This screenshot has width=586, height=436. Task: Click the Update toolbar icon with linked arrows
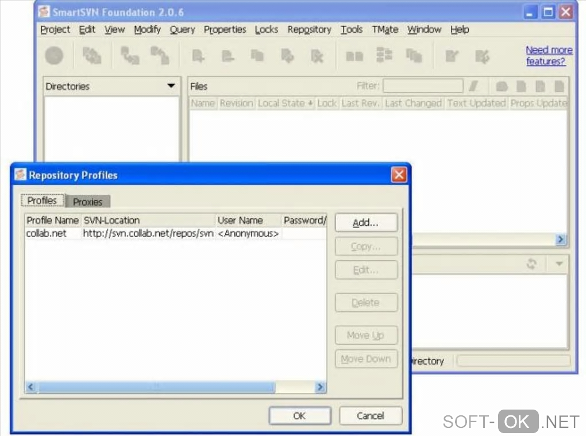point(130,56)
